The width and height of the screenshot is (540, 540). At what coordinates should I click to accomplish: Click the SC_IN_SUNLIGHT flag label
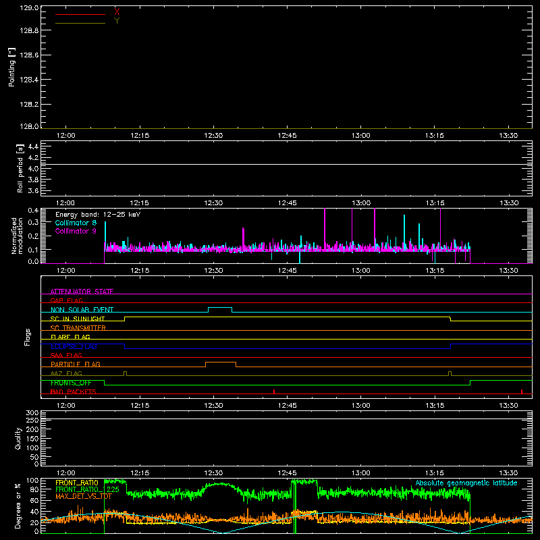(78, 319)
